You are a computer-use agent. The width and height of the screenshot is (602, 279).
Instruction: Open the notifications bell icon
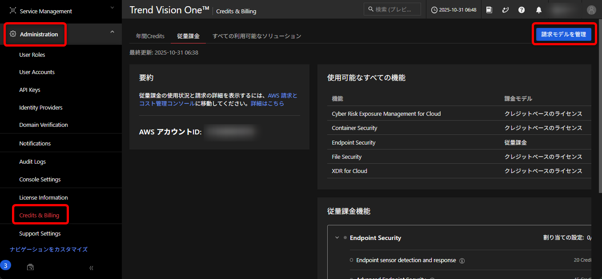point(539,10)
